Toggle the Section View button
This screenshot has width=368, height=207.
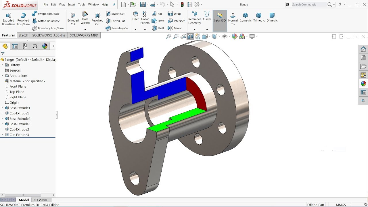coord(190,37)
